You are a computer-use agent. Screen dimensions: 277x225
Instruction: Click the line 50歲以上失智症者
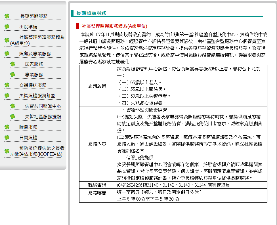pyautogui.click(x=144, y=96)
